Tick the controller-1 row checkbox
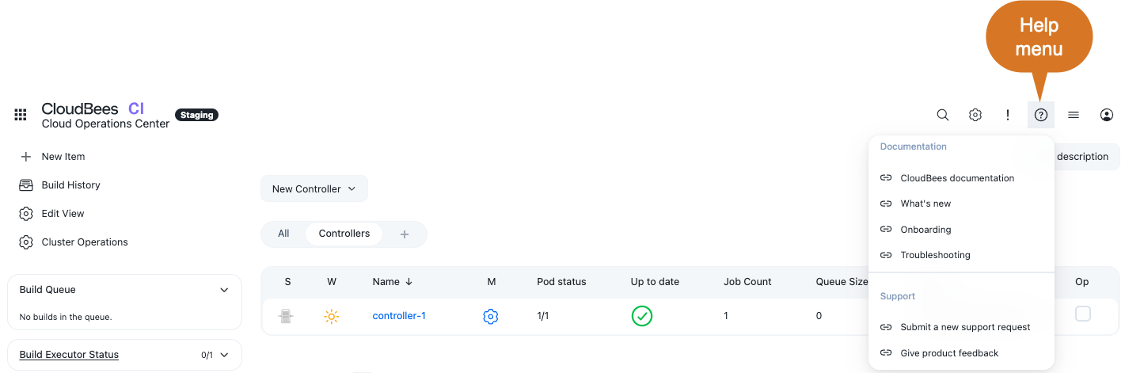Screen dimensions: 1125x373 click(x=1083, y=314)
